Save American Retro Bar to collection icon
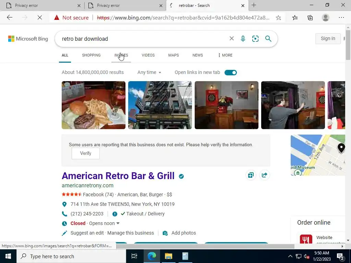Viewport: 351px width, 263px height. (251, 175)
